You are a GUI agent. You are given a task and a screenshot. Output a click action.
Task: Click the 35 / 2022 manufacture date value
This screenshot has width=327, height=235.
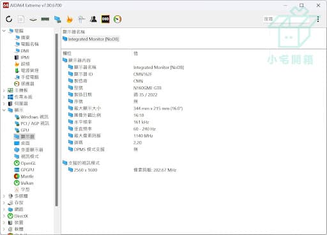(145, 95)
